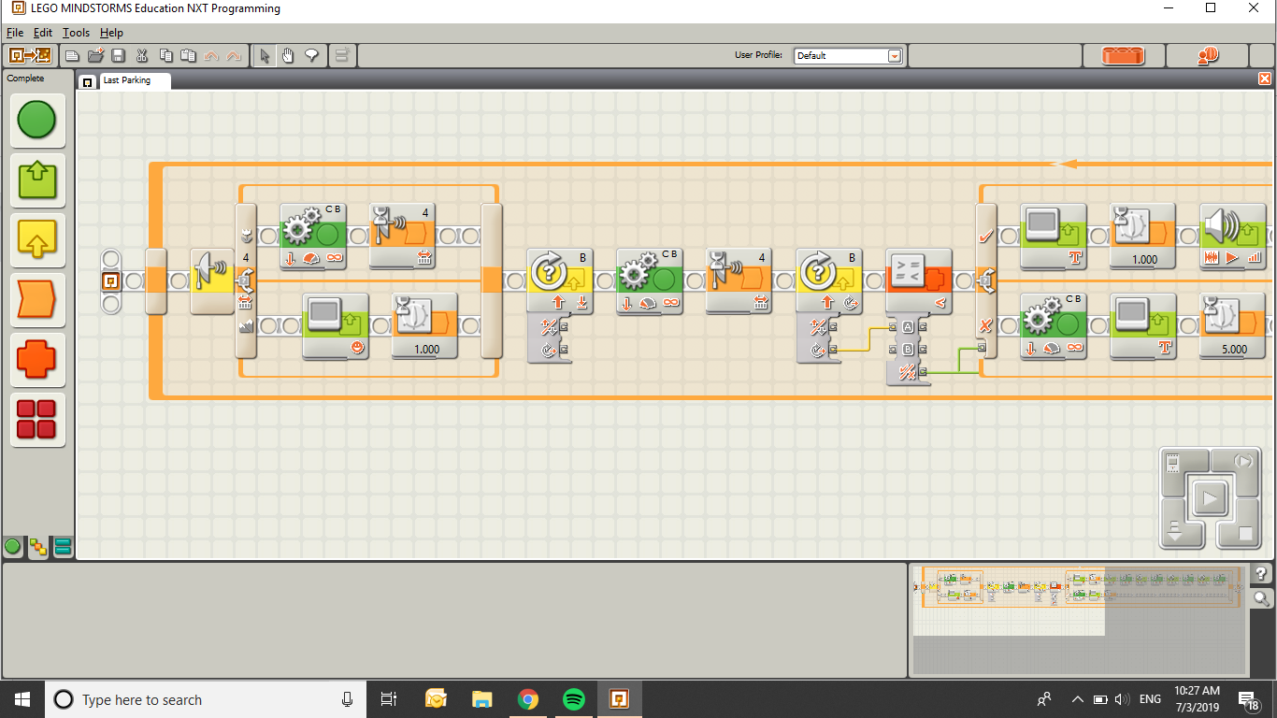Collapse the first Rotation Sensor B data hub
The width and height of the screenshot is (1277, 718).
point(549,338)
